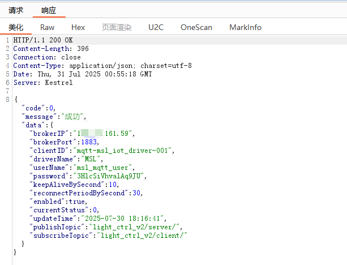Open the U2C tab
The height and width of the screenshot is (265, 347).
tap(156, 27)
